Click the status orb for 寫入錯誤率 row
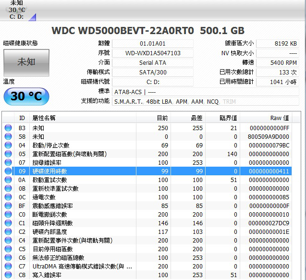The image size is (306, 280). tap(8, 275)
